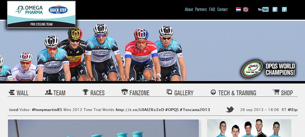
Task: Switch language with the UK flag
Action: click(x=246, y=9)
